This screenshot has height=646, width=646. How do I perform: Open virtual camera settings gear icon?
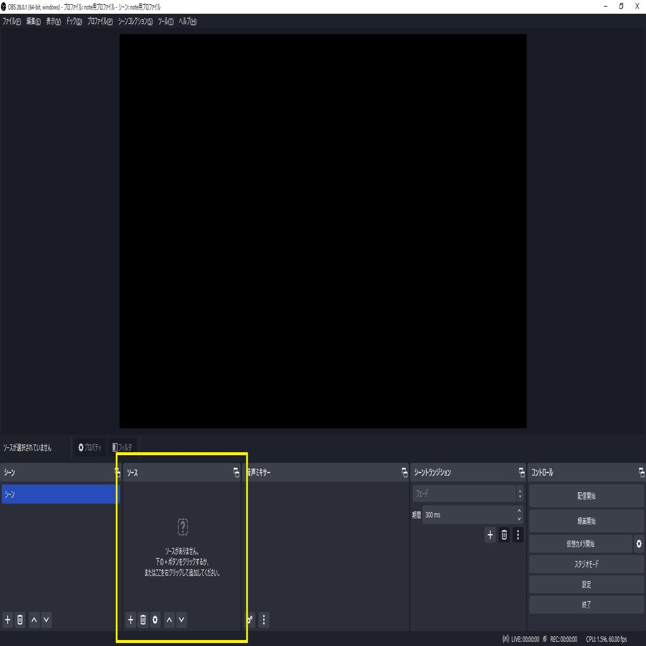click(x=639, y=544)
